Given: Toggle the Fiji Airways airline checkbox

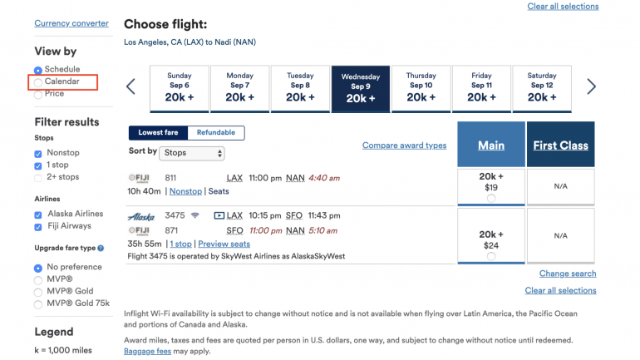Looking at the screenshot, I should [x=38, y=226].
